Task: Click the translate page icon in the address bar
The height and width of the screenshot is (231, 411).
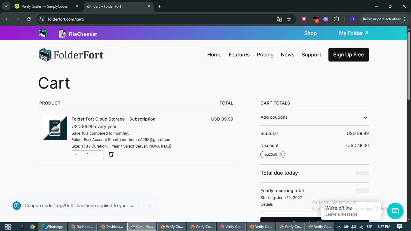Action: point(279,19)
